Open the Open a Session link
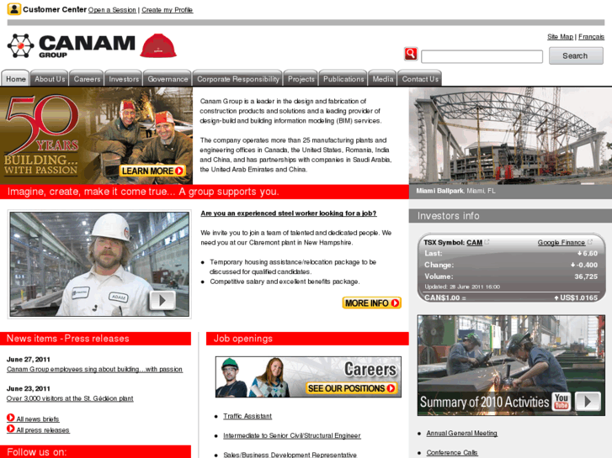The height and width of the screenshot is (458, 612). (112, 10)
